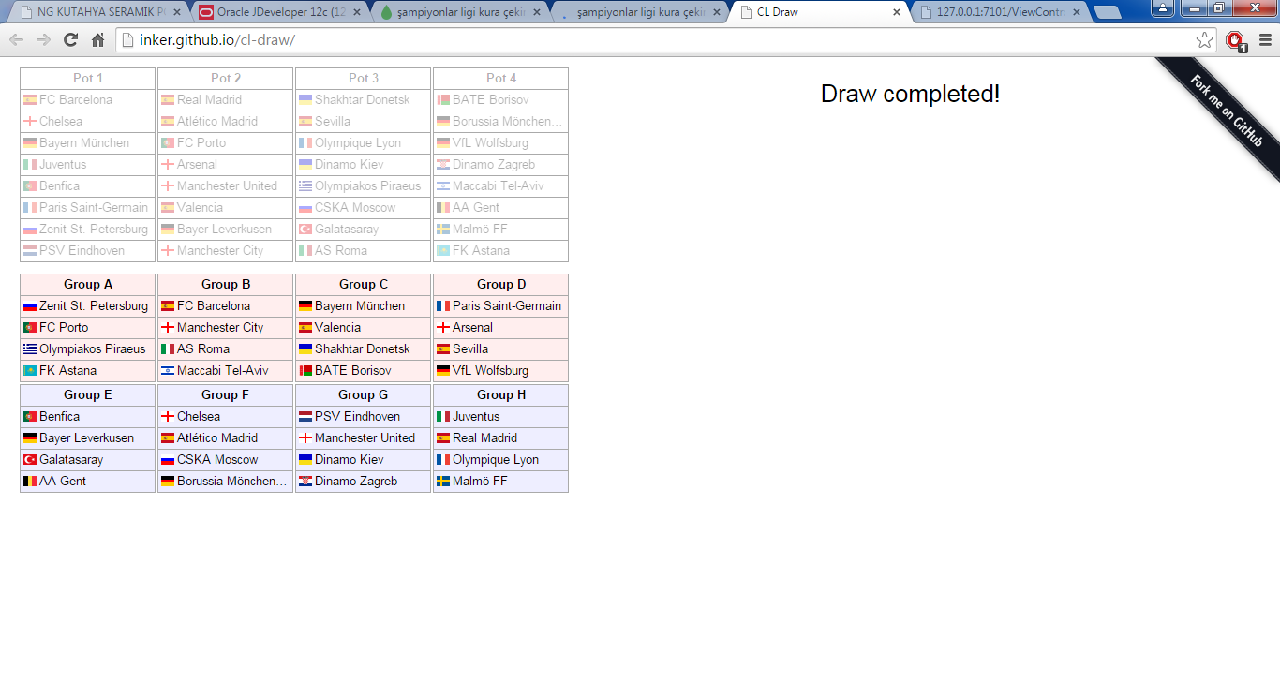This screenshot has width=1280, height=682.
Task: Click Arsenal in Group D
Action: 501,328
